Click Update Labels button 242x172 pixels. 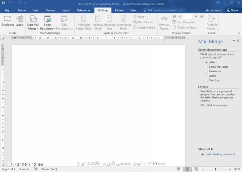pos(144,27)
